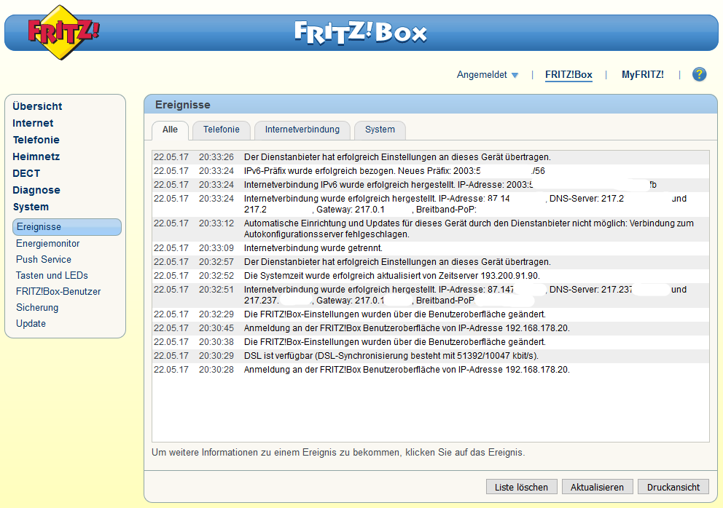
Task: Select the Systemzeit aktualisiert event
Action: (431, 276)
